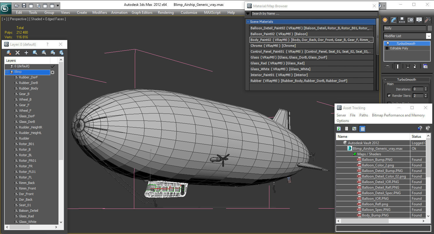Viewport: 434px width, 234px height.
Task: Open the MAXScript menu
Action: 212,13
